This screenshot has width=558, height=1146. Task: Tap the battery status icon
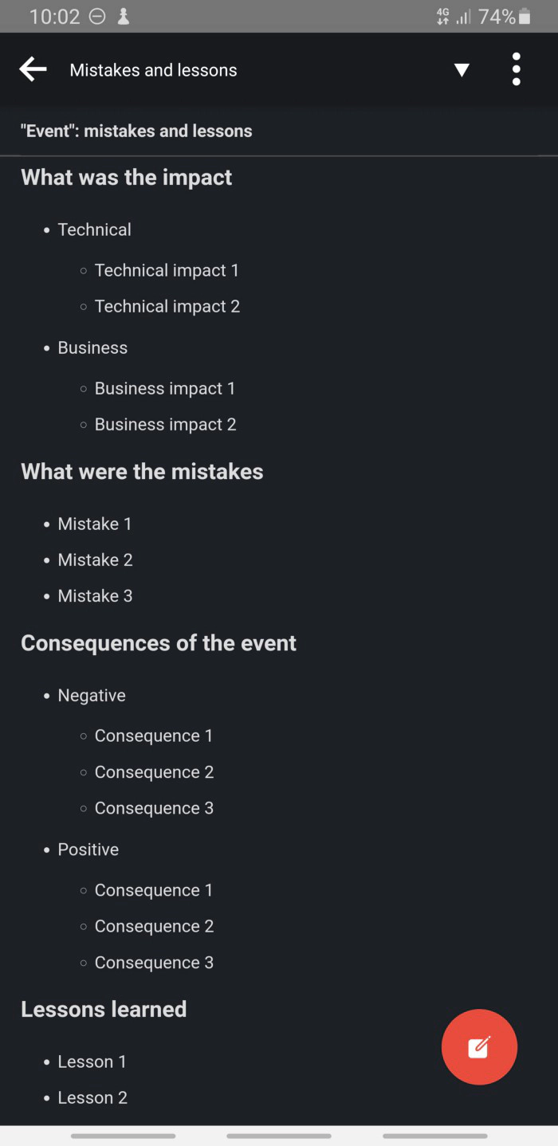tap(525, 17)
